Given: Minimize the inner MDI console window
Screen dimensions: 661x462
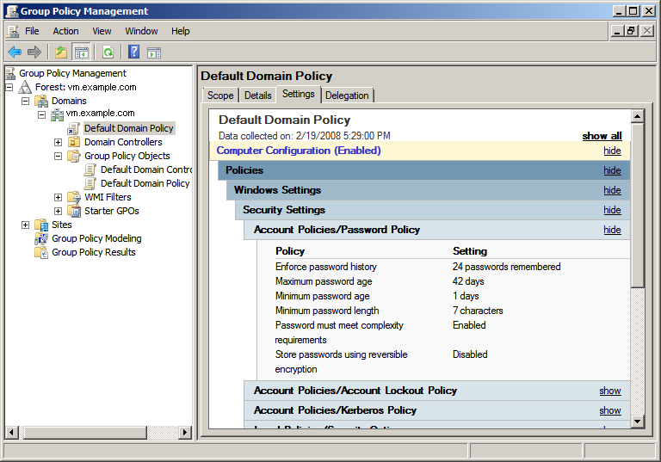Looking at the screenshot, I should 618,31.
